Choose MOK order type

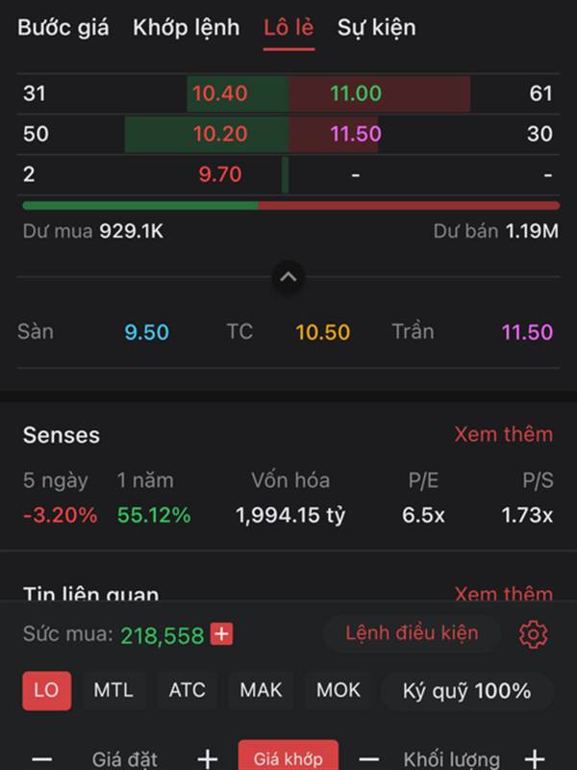pyautogui.click(x=339, y=690)
